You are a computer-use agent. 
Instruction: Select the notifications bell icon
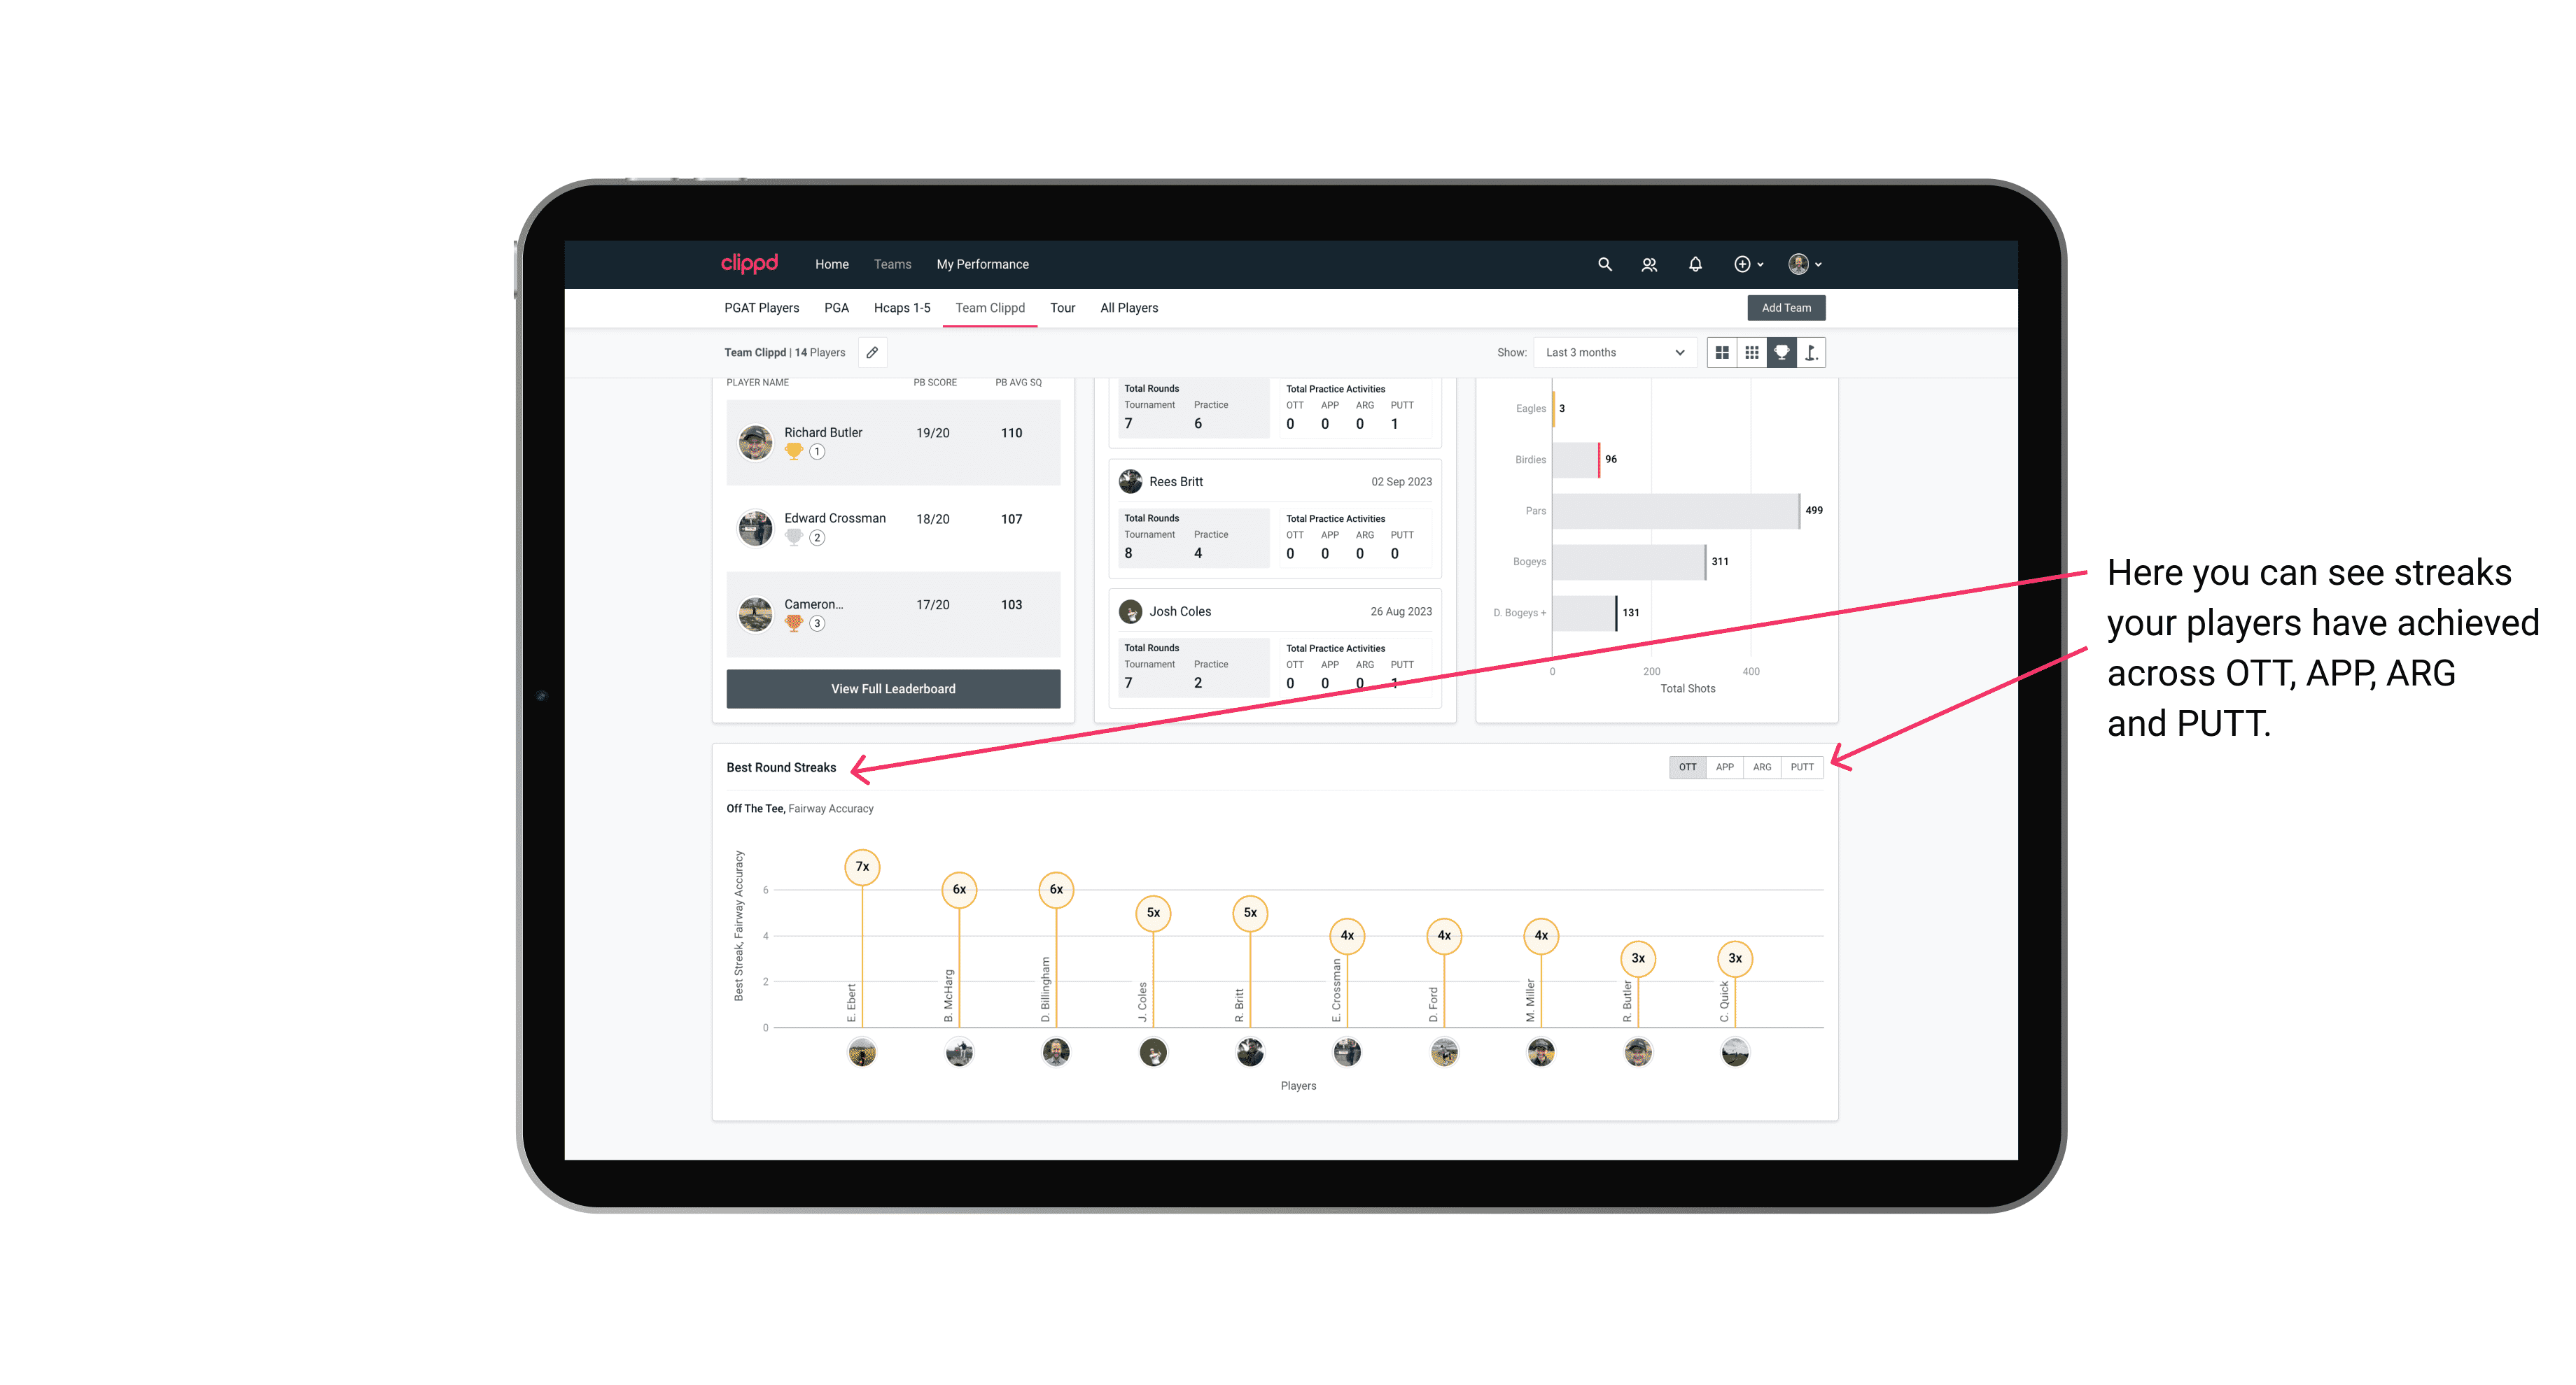coord(1693,264)
